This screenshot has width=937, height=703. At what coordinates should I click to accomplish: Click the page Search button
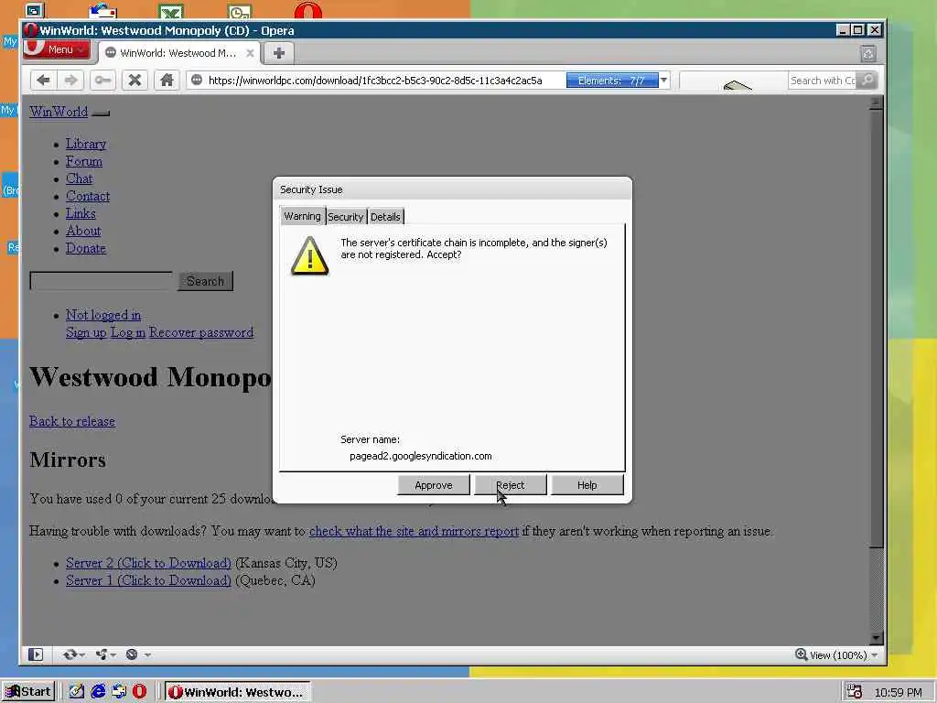205,281
